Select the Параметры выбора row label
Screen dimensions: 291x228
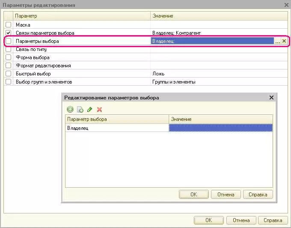pyautogui.click(x=37, y=41)
